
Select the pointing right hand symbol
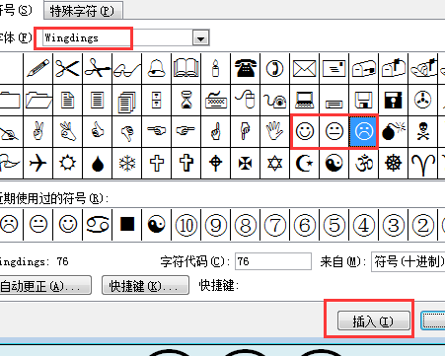pyautogui.click(x=186, y=131)
